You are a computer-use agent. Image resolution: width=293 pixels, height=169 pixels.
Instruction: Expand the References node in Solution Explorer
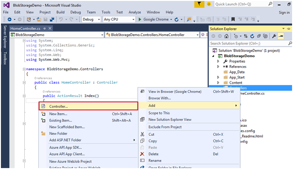click(218, 66)
